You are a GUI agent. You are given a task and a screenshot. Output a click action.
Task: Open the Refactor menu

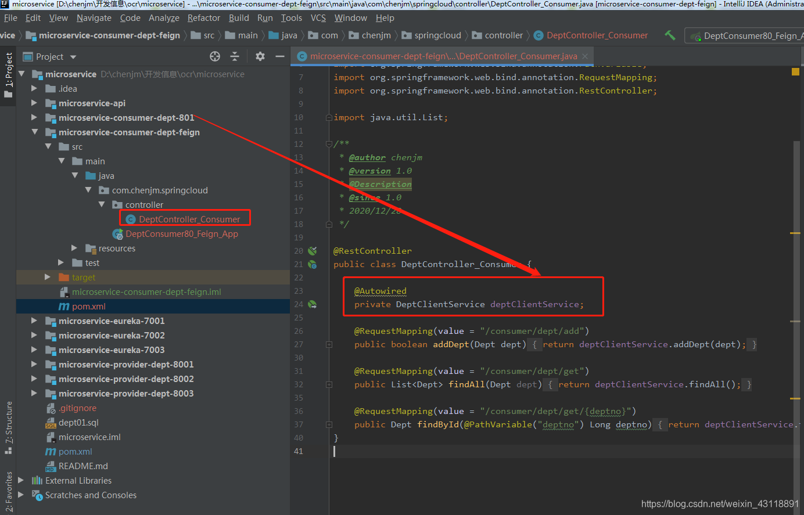(x=204, y=18)
